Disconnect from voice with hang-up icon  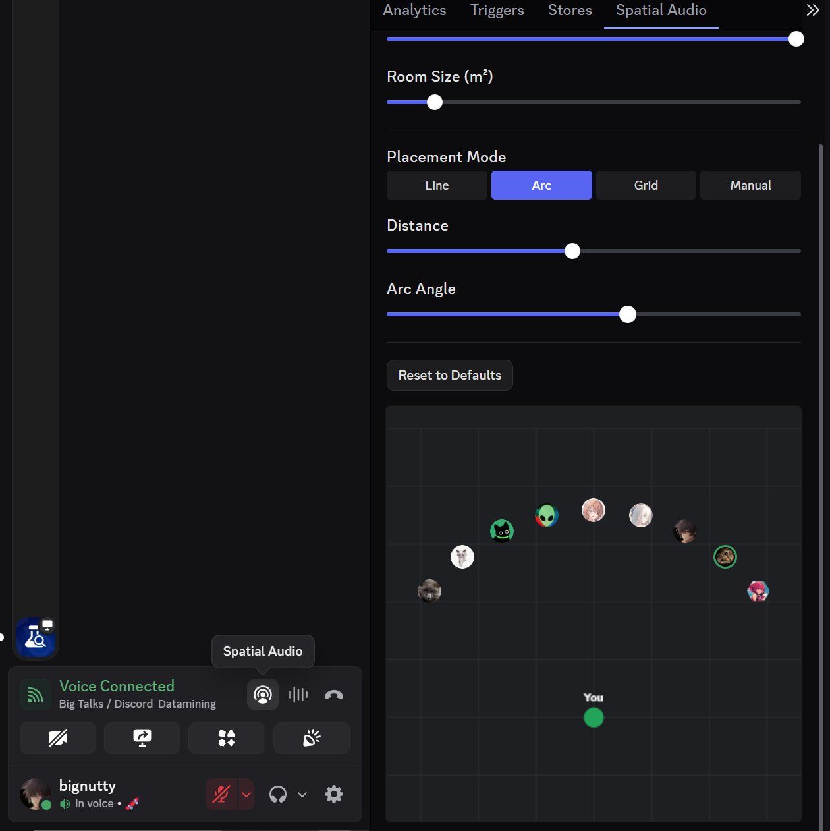[x=334, y=695]
